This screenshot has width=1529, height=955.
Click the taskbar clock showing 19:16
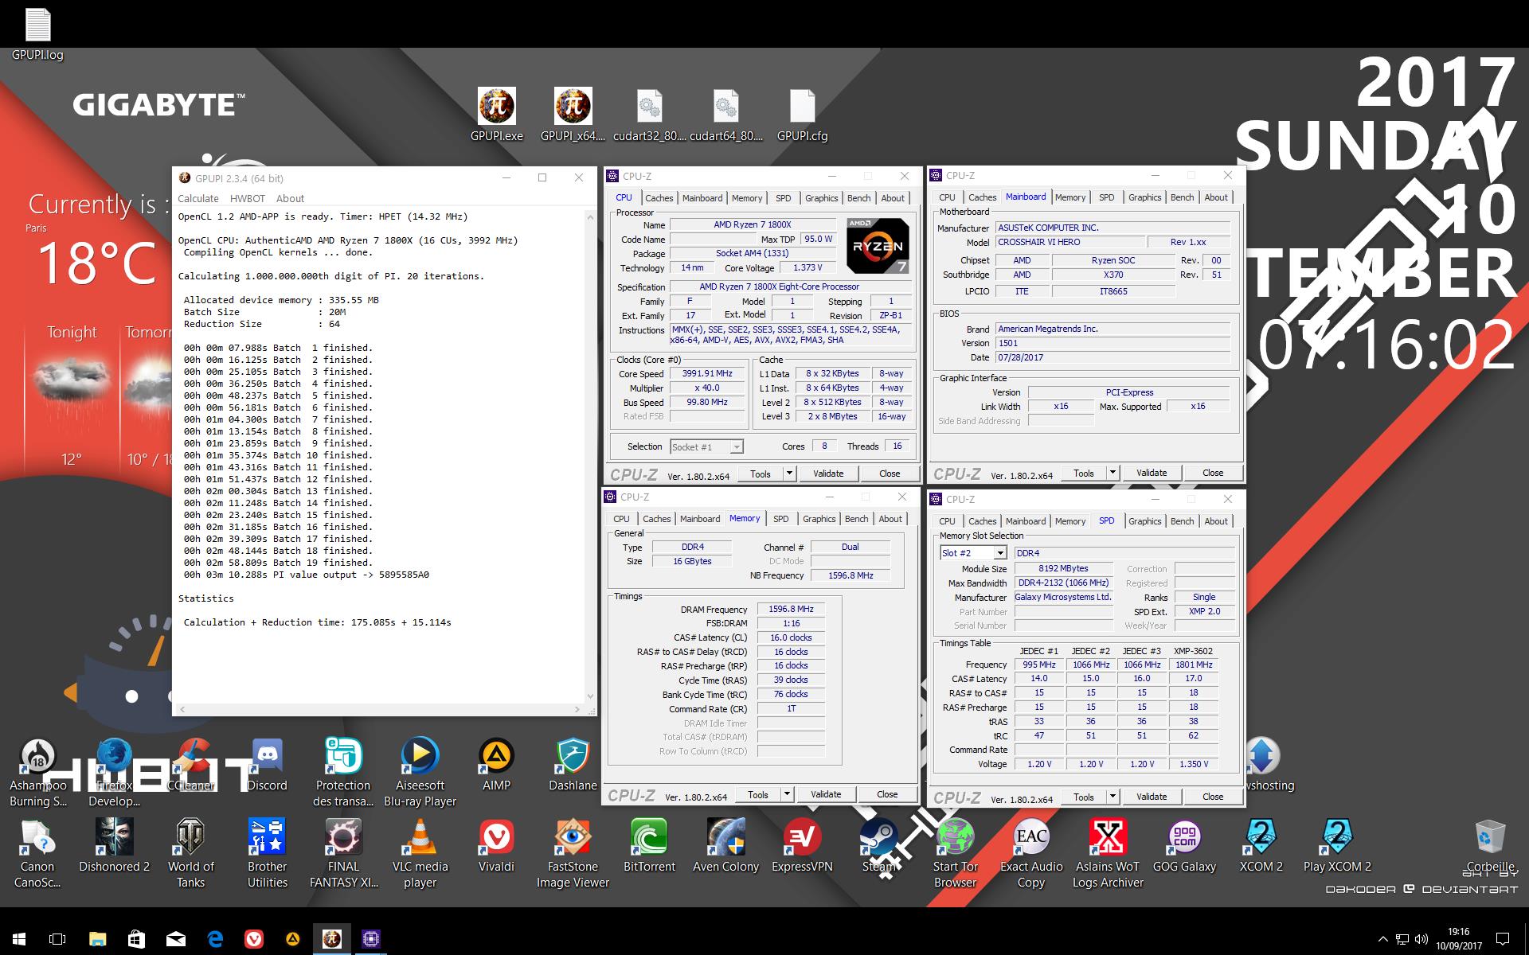point(1459,939)
